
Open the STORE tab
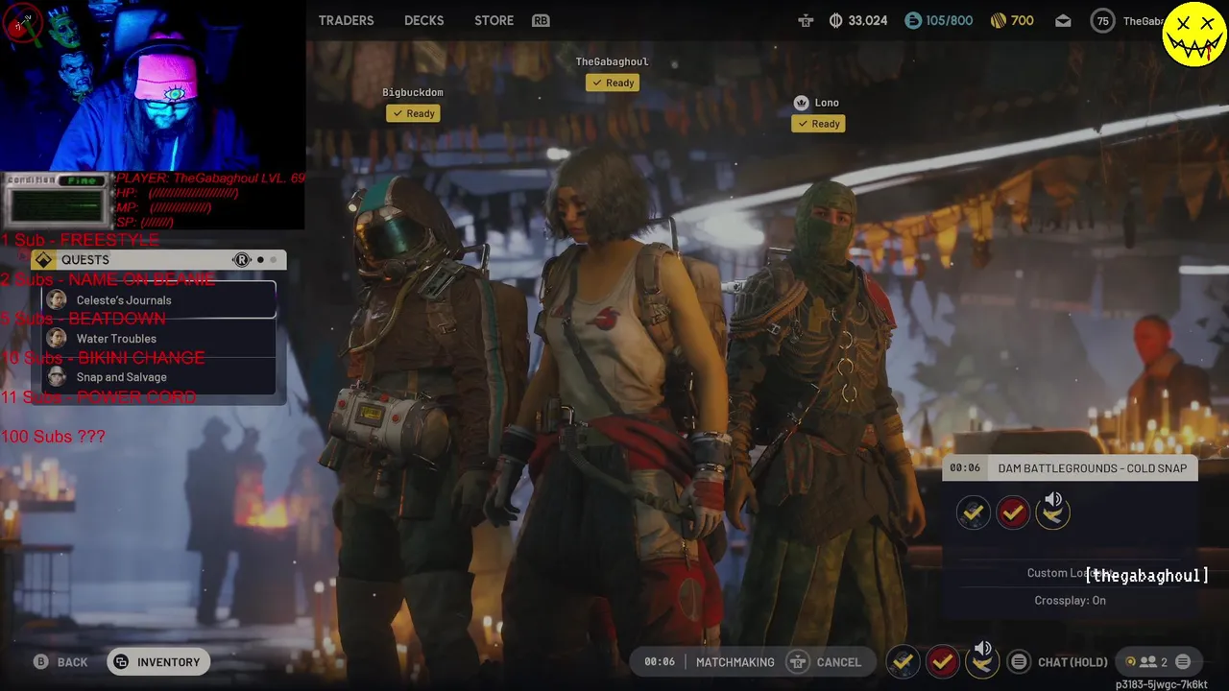coord(494,20)
